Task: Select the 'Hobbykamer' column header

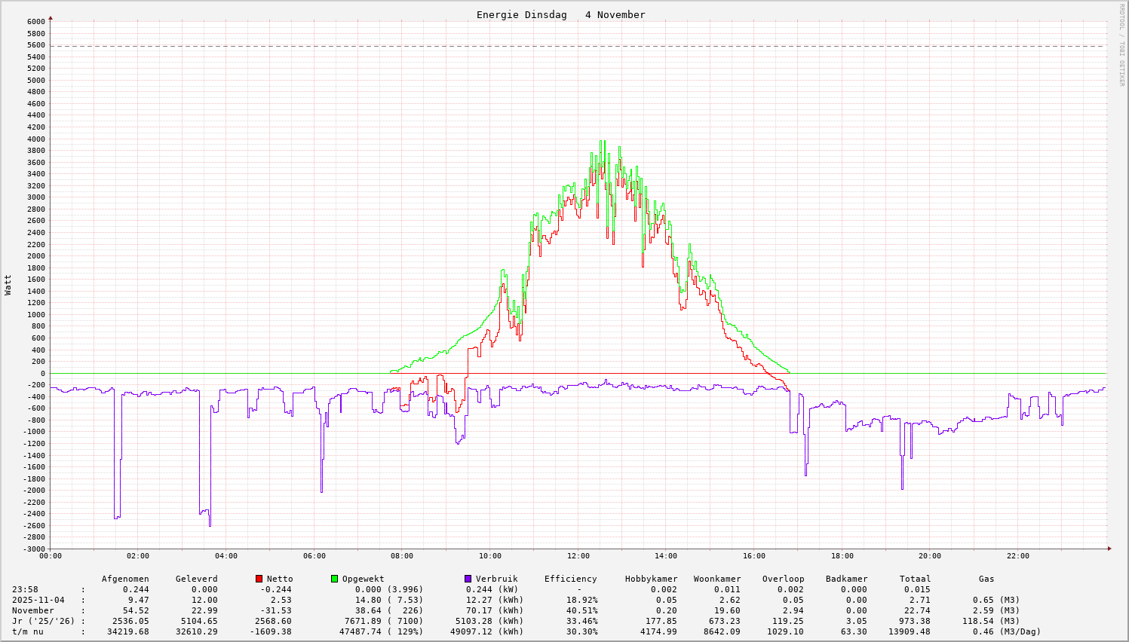Action: click(x=651, y=579)
